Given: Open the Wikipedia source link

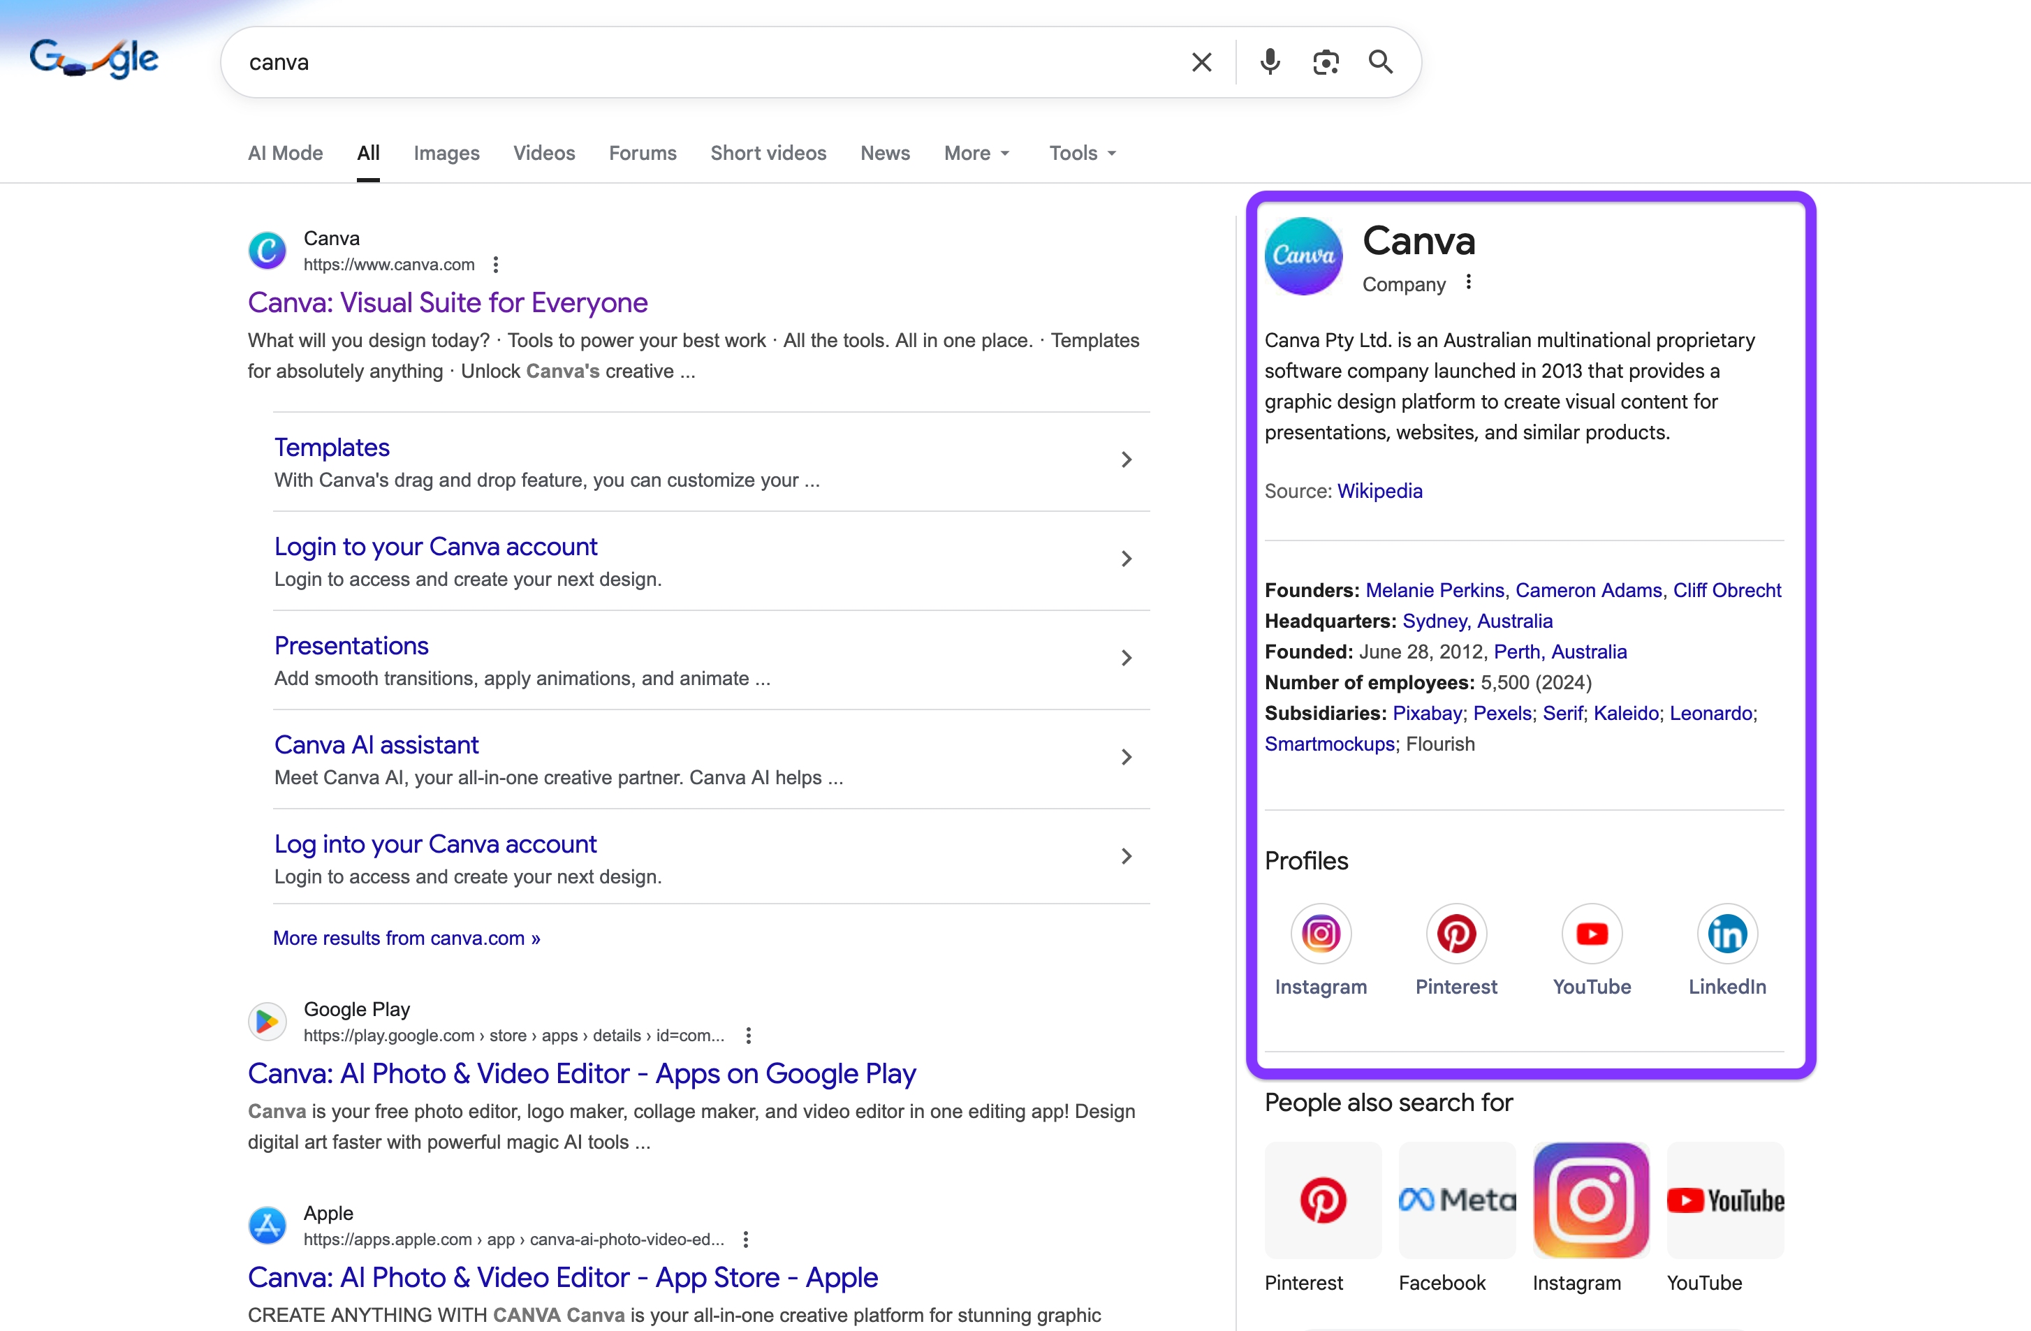Looking at the screenshot, I should [x=1379, y=492].
